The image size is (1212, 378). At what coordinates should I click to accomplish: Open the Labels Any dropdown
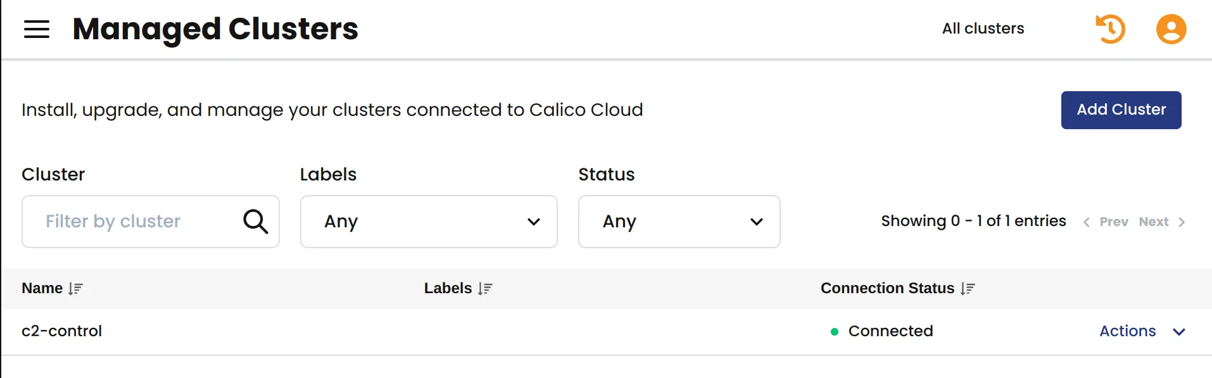click(429, 222)
